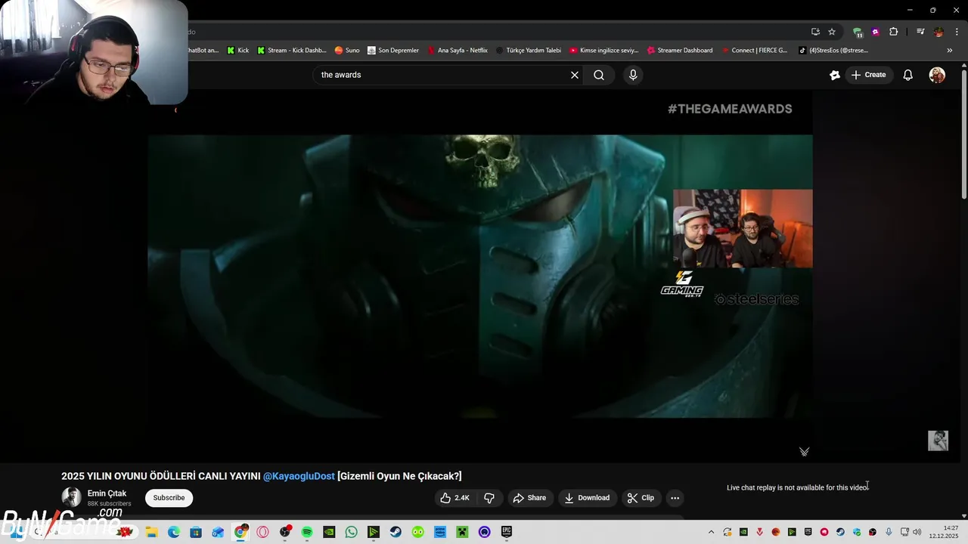Open Chrome extensions puzzle icon

894,32
